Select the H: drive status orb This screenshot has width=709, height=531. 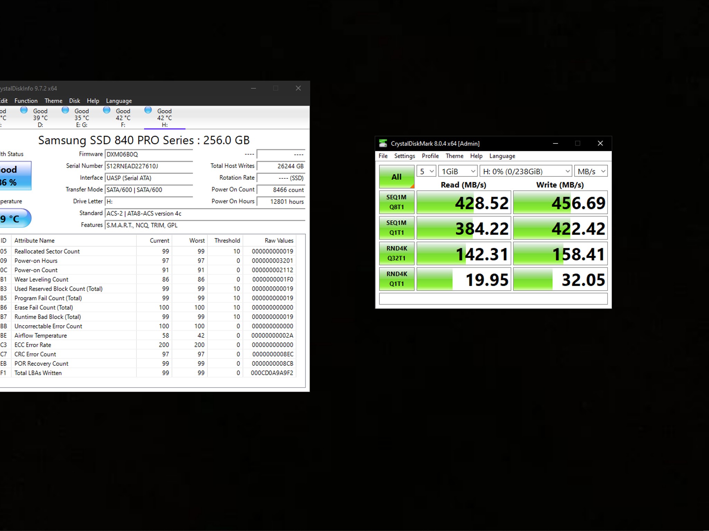(148, 110)
